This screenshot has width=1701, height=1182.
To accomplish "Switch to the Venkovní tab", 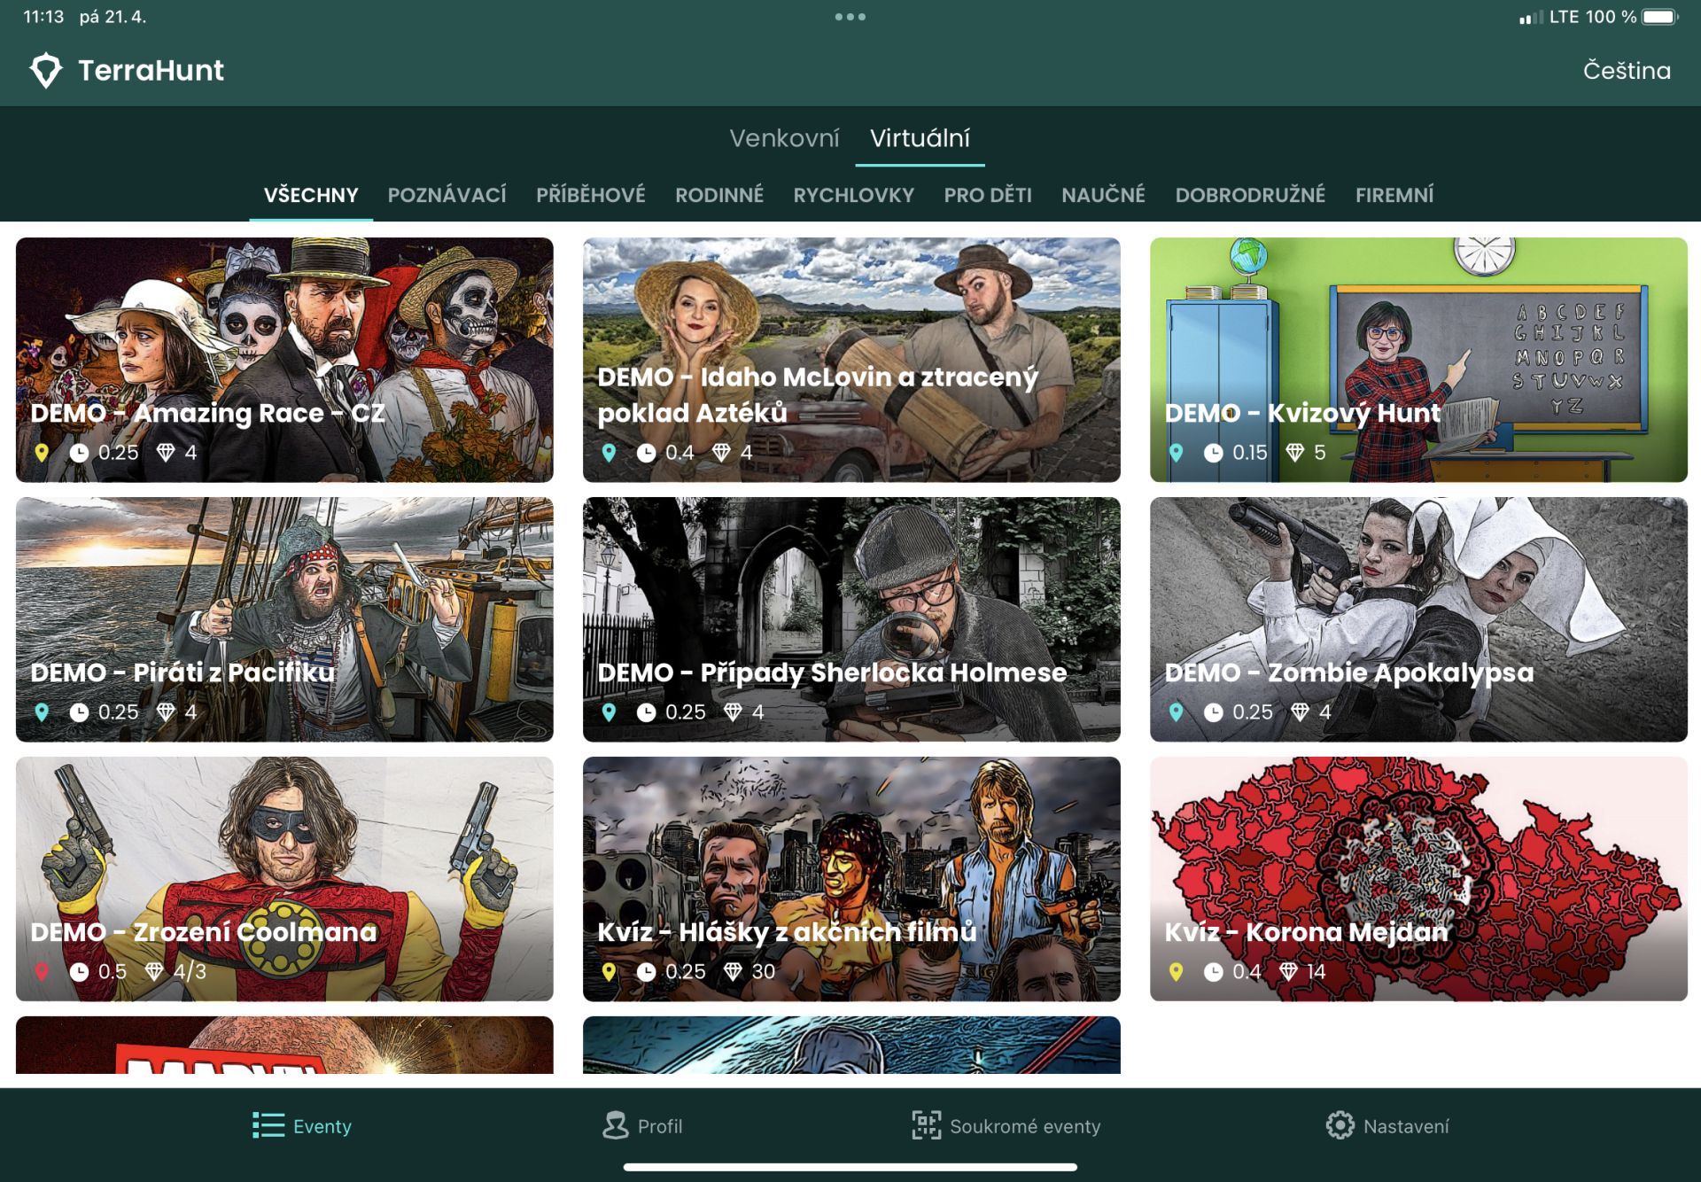I will pyautogui.click(x=784, y=138).
